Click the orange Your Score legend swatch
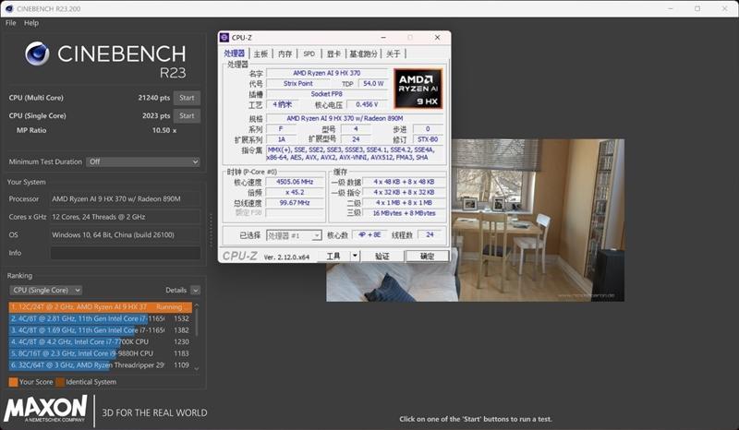Screen dimensions: 739x430 pyautogui.click(x=13, y=381)
